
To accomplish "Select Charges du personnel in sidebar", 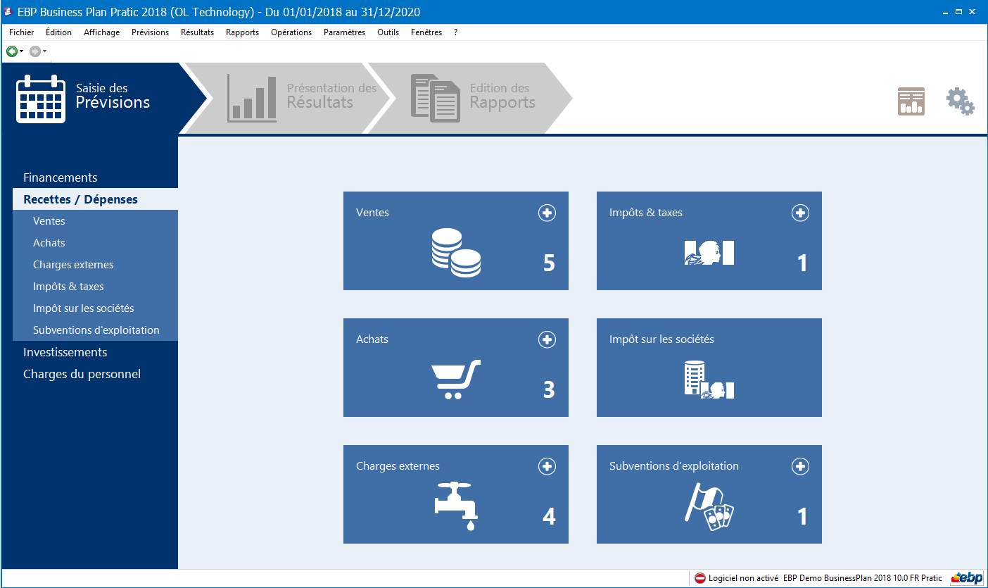I will pos(82,374).
